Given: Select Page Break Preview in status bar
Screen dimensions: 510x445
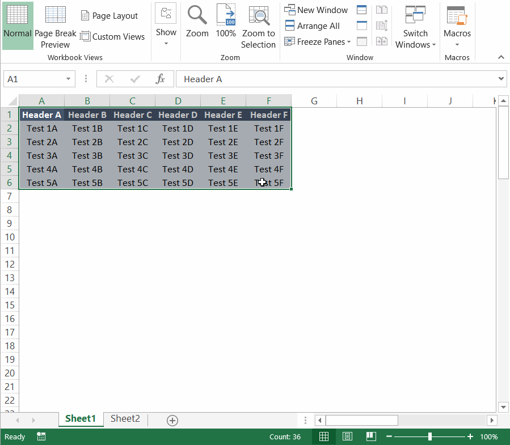Looking at the screenshot, I should pos(371,436).
